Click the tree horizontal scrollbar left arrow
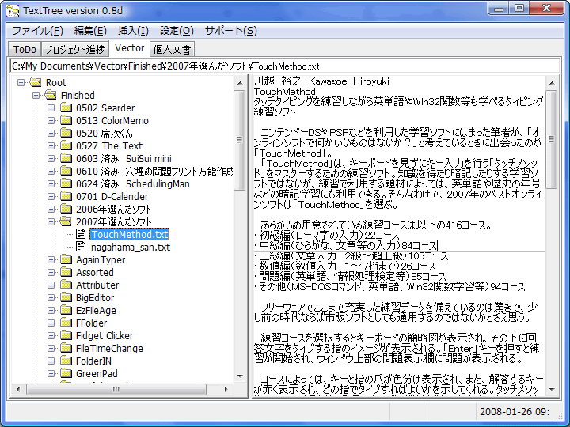The image size is (570, 427). [18, 389]
